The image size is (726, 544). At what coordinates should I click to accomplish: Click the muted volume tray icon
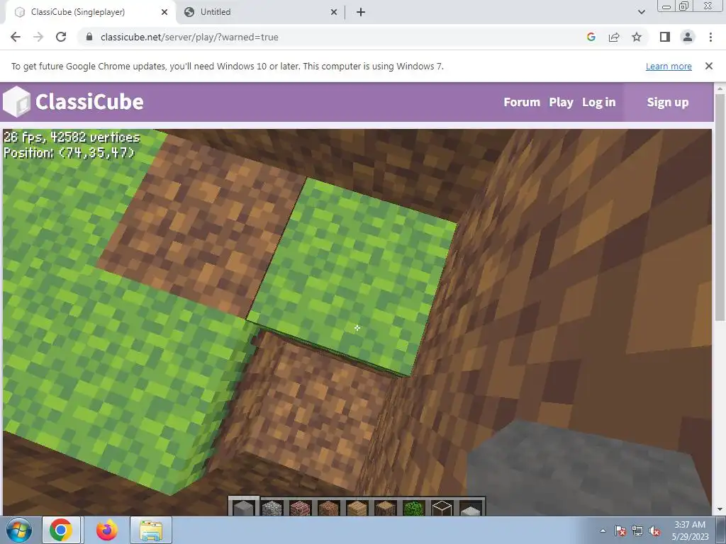click(x=654, y=531)
